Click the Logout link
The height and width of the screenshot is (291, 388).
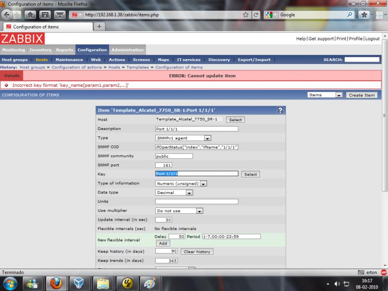[372, 39]
